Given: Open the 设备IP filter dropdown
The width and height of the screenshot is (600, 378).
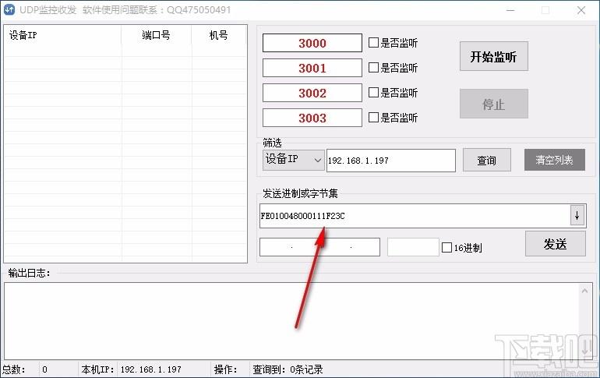Looking at the screenshot, I should point(294,160).
